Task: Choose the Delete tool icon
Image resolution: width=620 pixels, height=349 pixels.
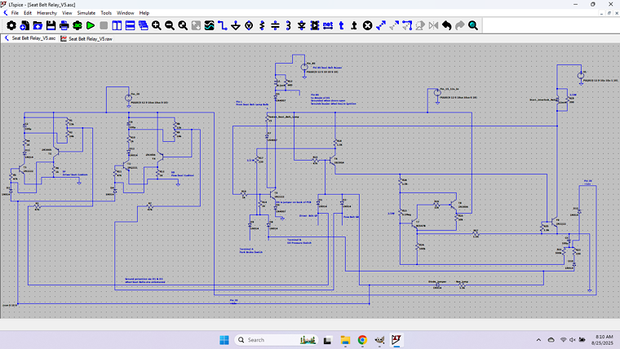Action: pos(367,26)
